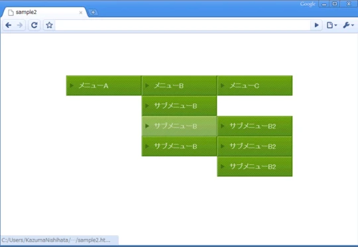Click the メニューA menu item
The width and height of the screenshot is (358, 247).
(104, 85)
